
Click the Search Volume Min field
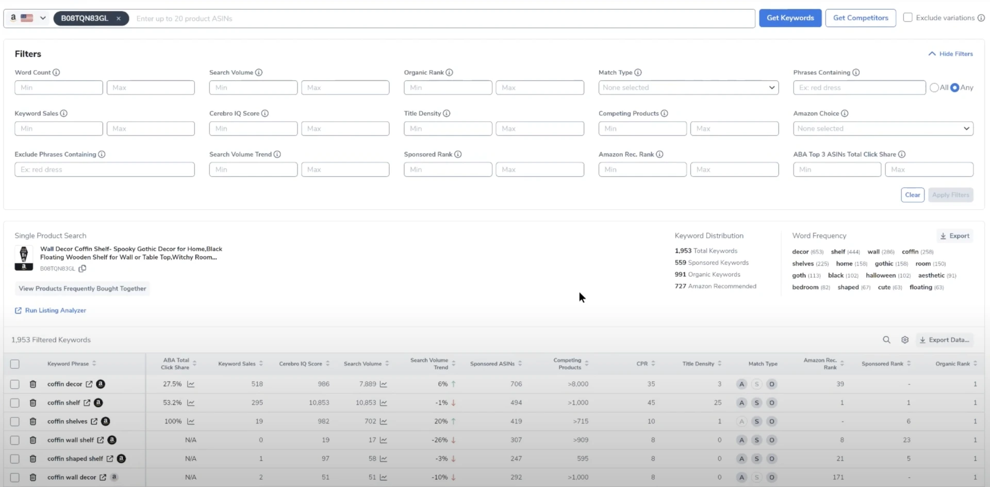point(253,88)
